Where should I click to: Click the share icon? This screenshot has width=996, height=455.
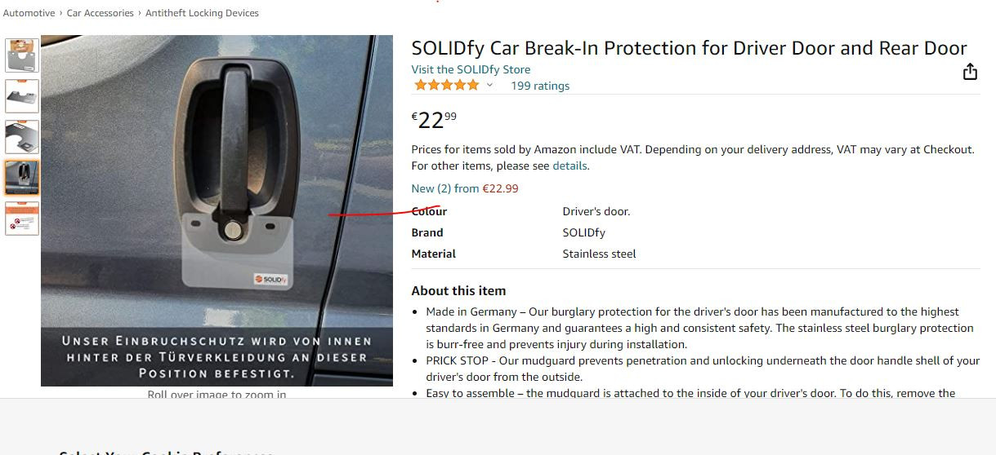pyautogui.click(x=970, y=72)
